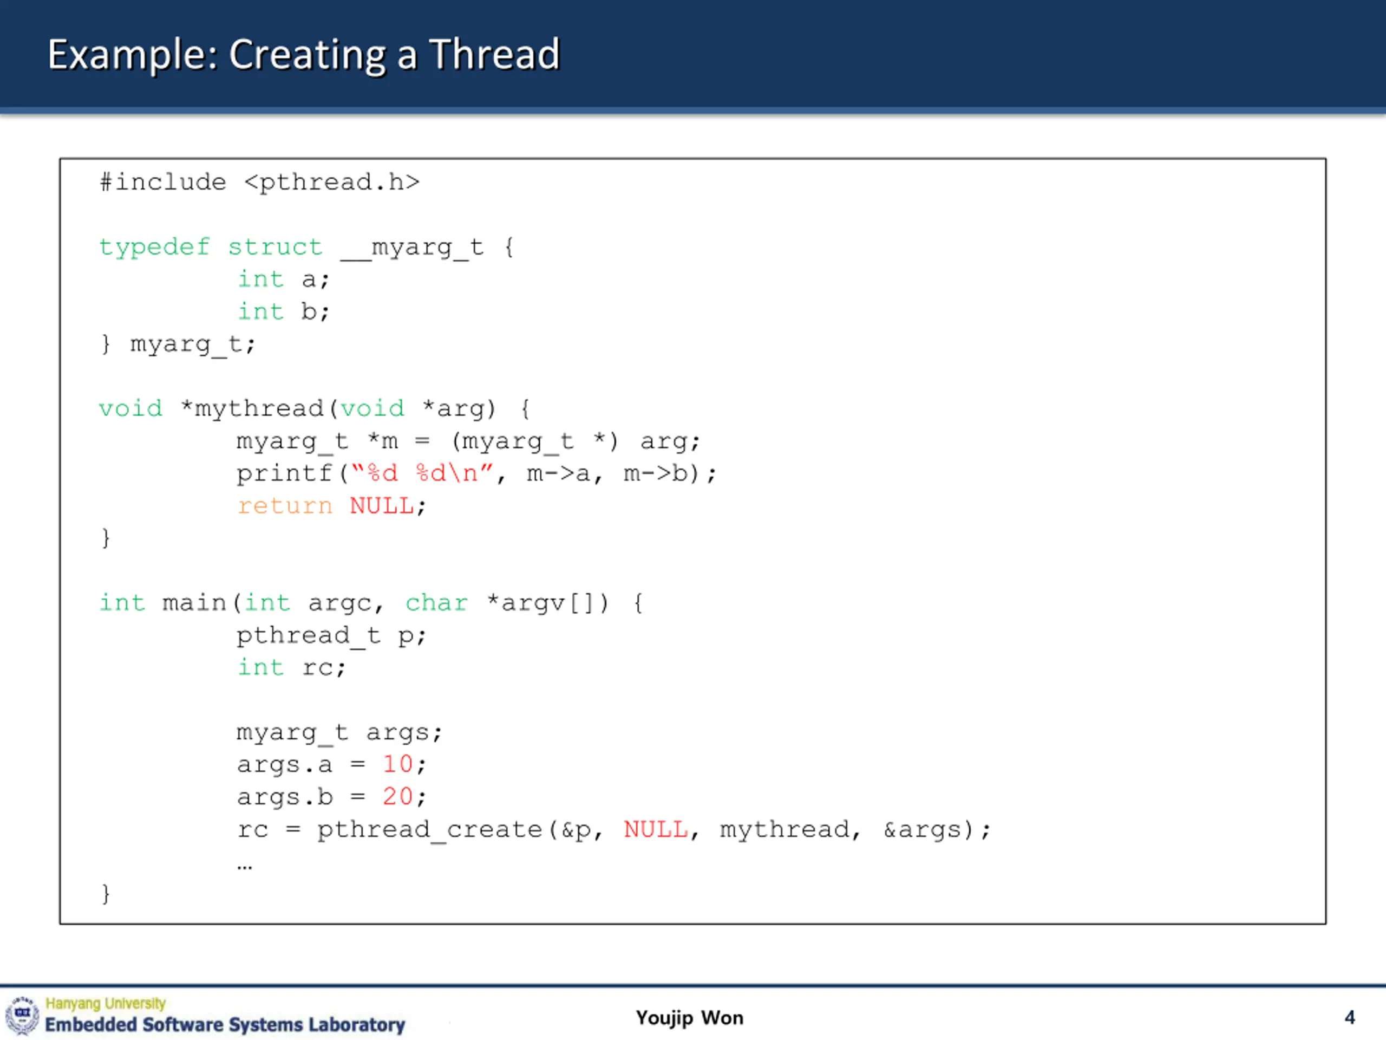Screen dimensions: 1386x1040
Task: Click the 'myarg_t *m = (myarg_t *) arg;' line
Action: click(x=468, y=442)
